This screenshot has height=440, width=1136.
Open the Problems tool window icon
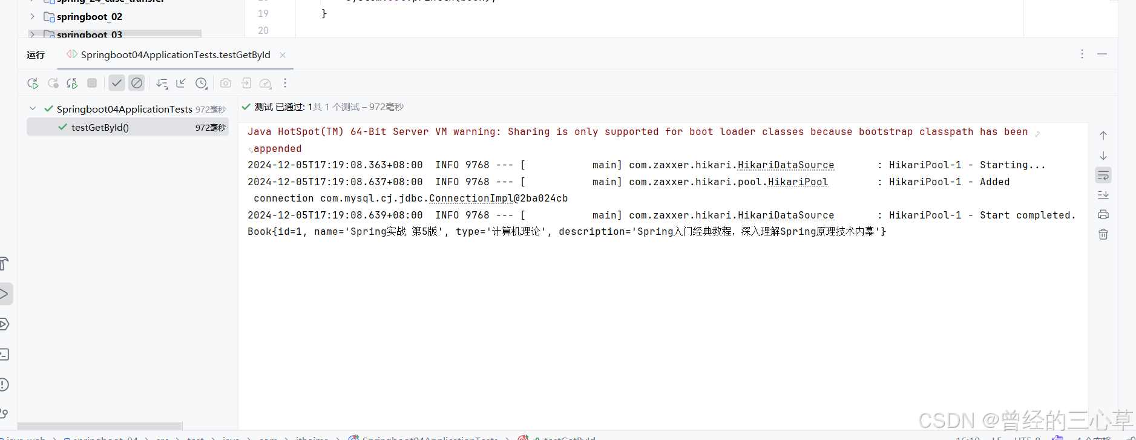(x=4, y=385)
